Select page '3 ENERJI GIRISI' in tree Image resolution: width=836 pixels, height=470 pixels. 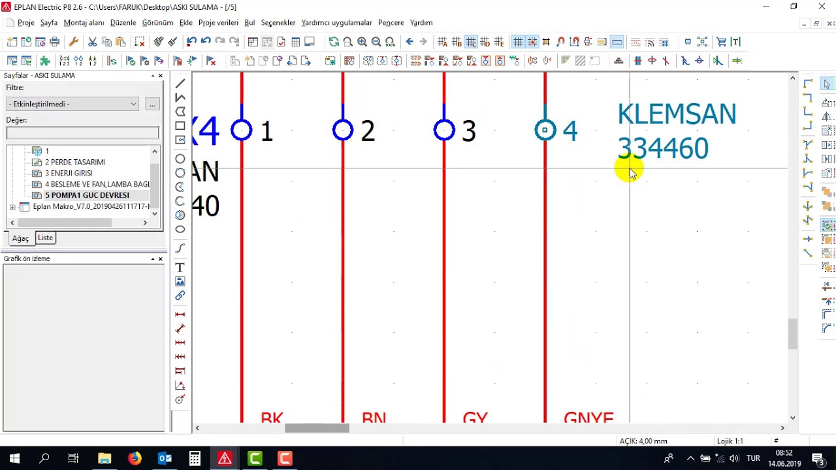click(x=69, y=173)
